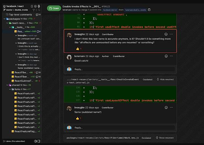Toggle the pin sidebar icon
The image size is (204, 145).
click(x=39, y=6)
